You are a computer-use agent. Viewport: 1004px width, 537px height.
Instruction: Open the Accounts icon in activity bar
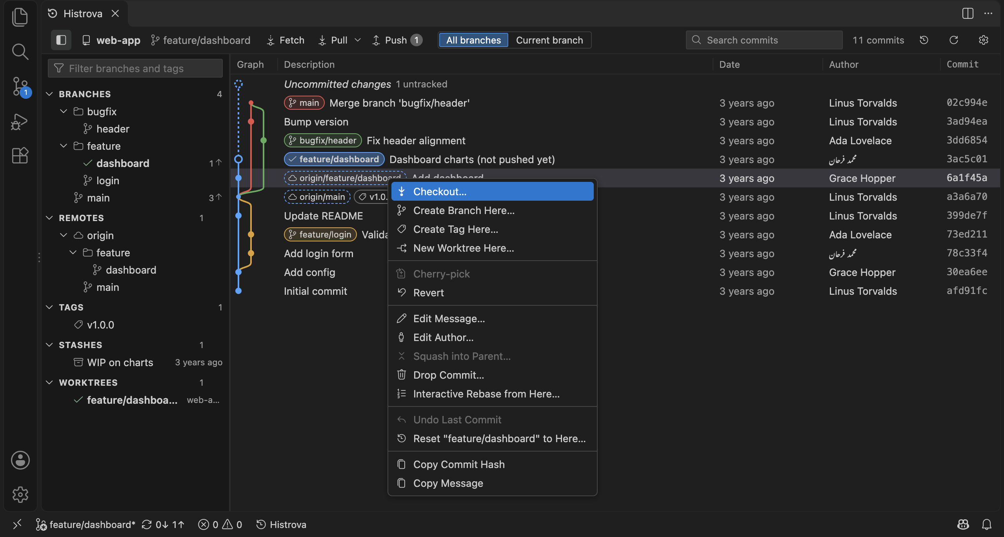[x=20, y=460]
